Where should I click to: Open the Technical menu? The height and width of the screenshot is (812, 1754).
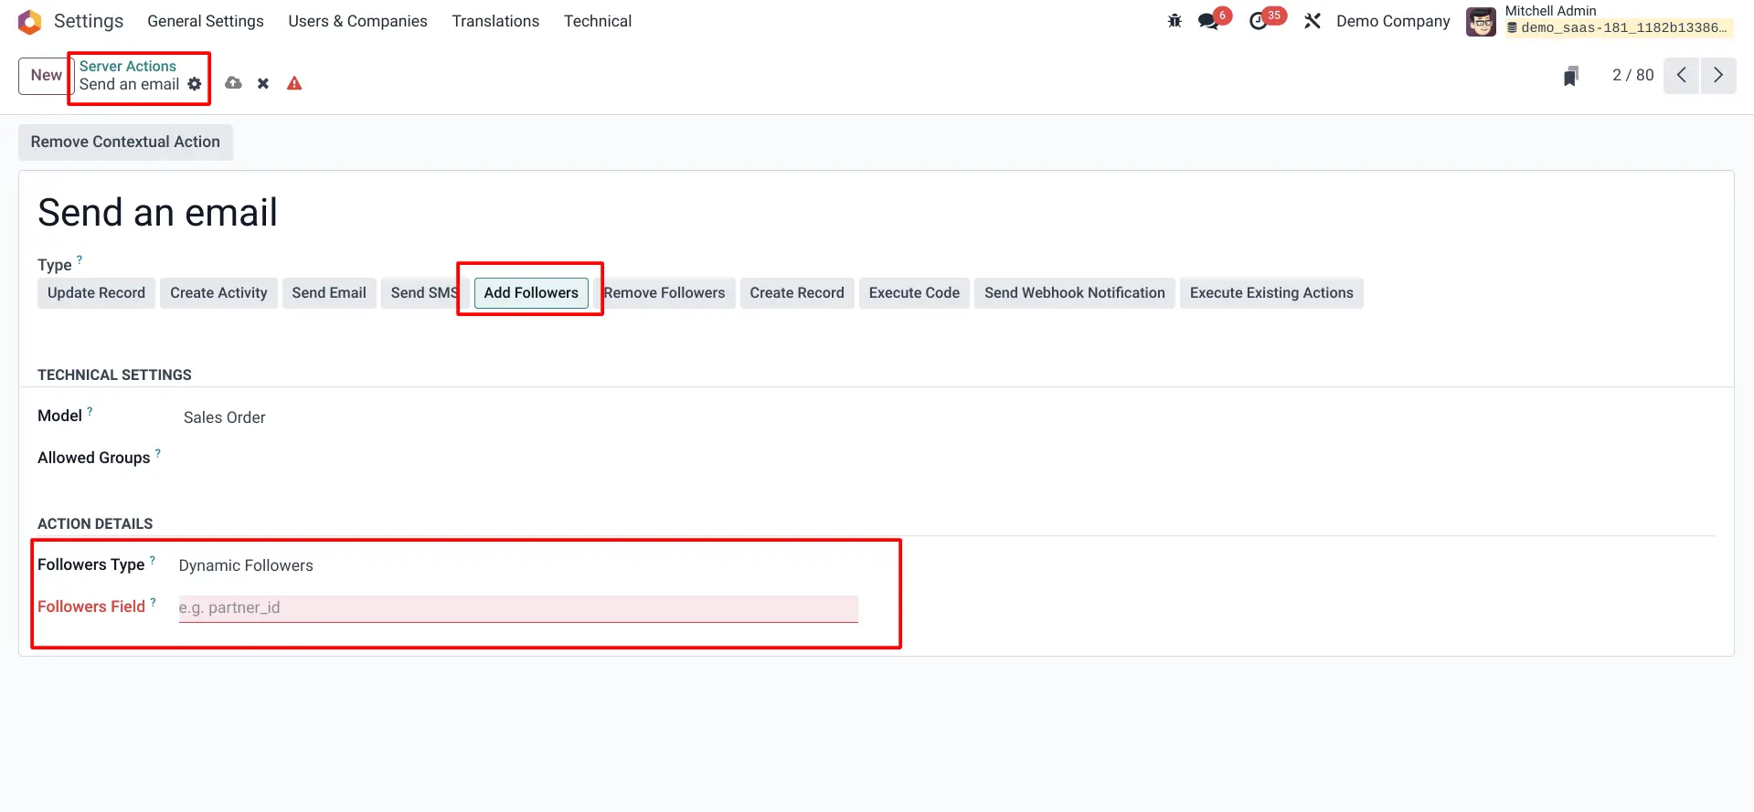598,21
